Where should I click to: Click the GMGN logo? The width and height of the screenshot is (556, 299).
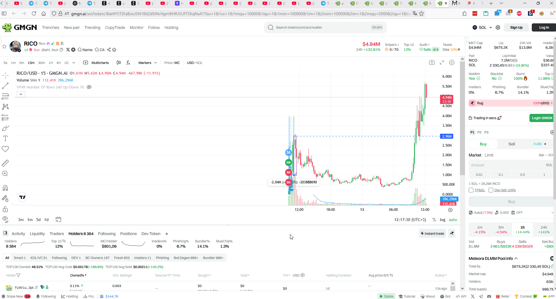(x=20, y=27)
